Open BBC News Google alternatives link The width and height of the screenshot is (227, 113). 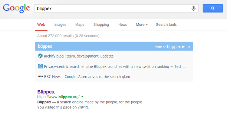tap(87, 77)
